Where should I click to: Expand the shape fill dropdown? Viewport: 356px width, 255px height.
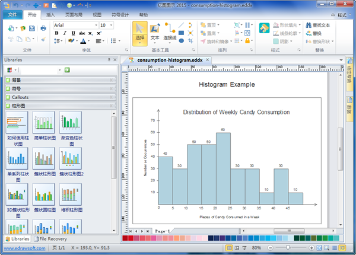tap(300, 25)
